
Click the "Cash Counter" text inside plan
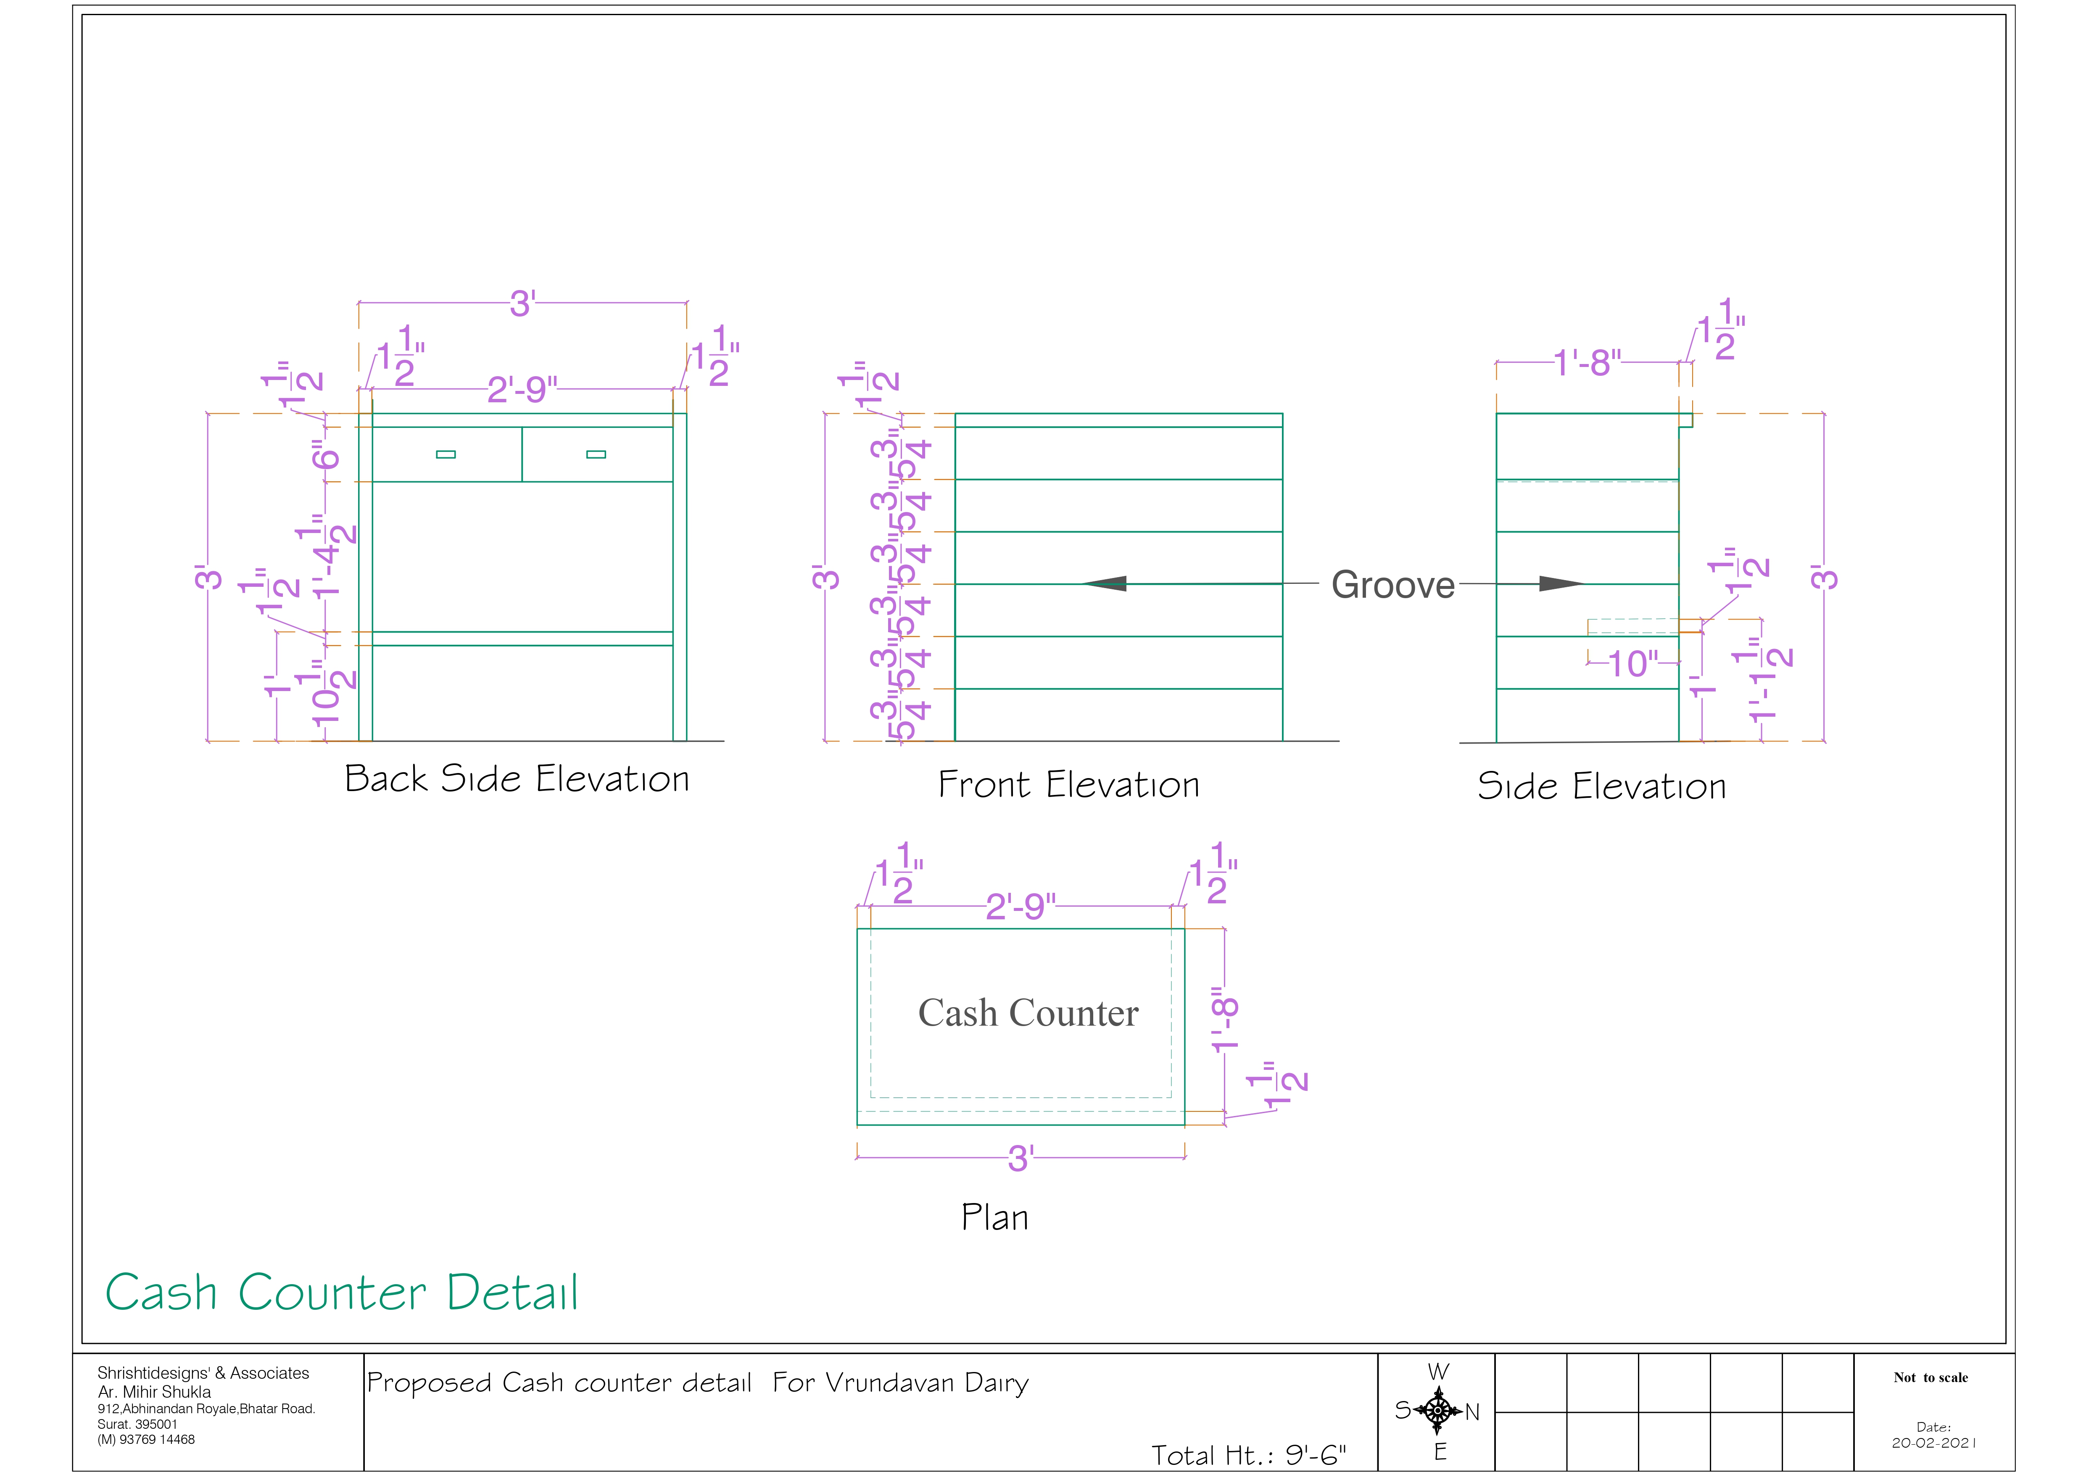tap(1028, 1013)
